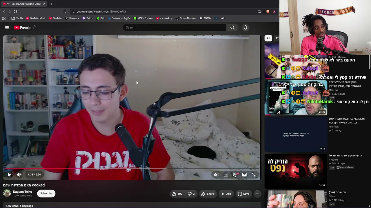This screenshot has width=371, height=208.
Task: Close the current YouTube tab
Action: [x=44, y=4]
